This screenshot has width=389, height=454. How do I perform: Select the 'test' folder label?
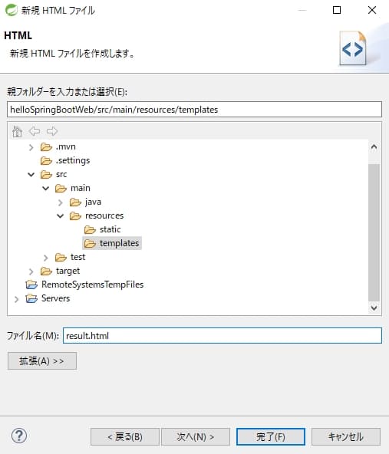click(77, 257)
